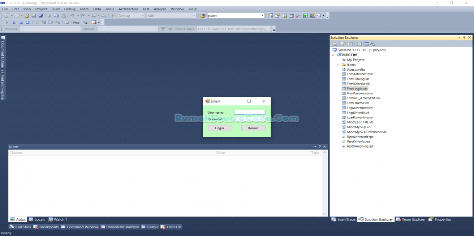
Task: Click the Cut scissors icon
Action: coord(50,16)
